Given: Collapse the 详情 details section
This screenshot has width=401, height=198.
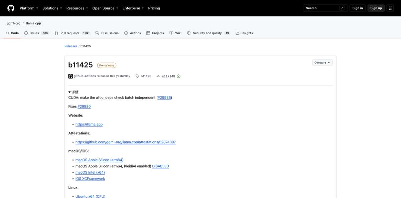Looking at the screenshot, I should coord(74,92).
